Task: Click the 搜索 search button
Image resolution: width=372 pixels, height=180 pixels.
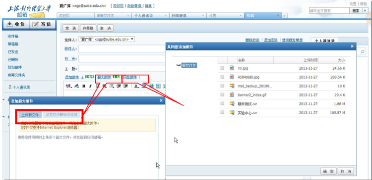Action: tap(356, 11)
